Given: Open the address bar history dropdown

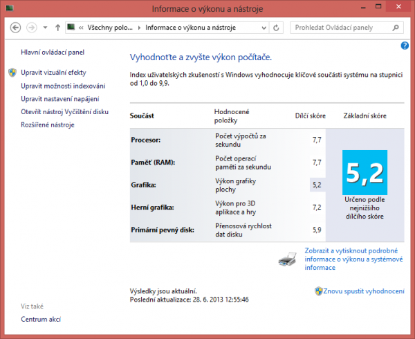Looking at the screenshot, I should coord(264,28).
